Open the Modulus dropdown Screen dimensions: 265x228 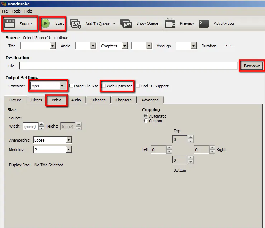pos(68,149)
